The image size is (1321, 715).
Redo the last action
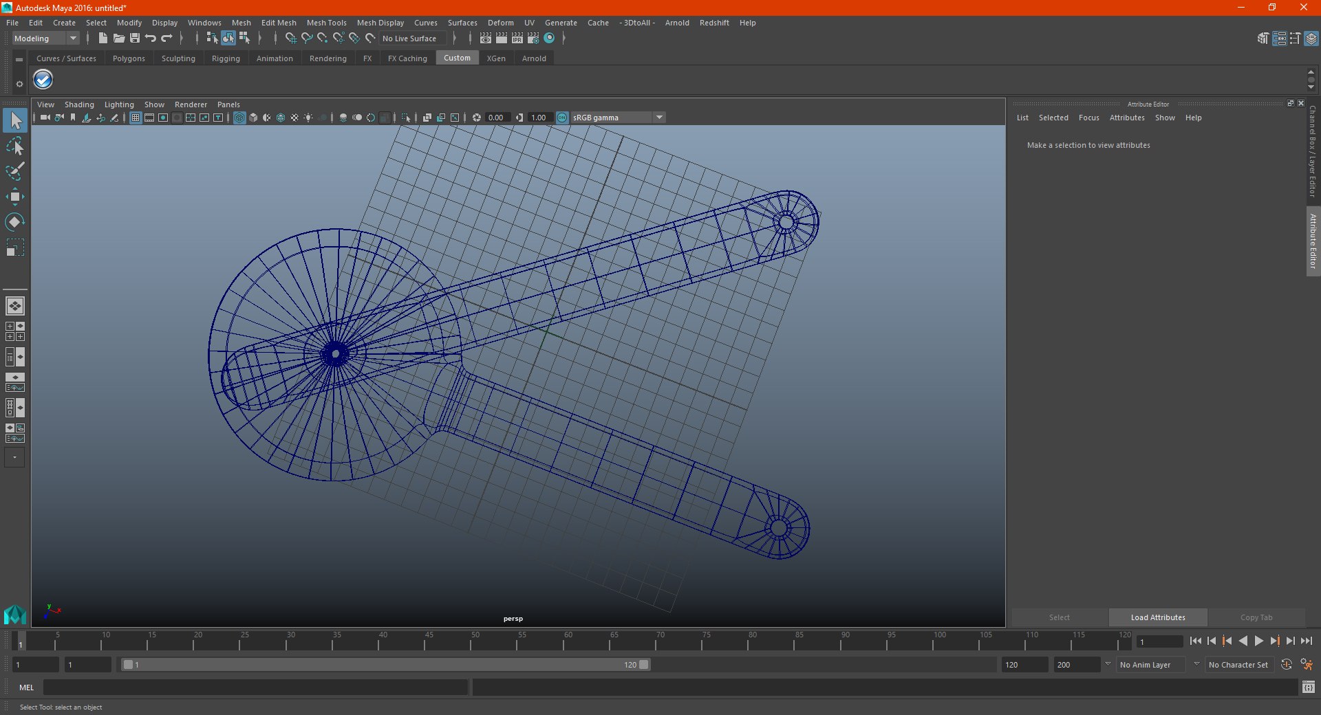click(x=167, y=38)
